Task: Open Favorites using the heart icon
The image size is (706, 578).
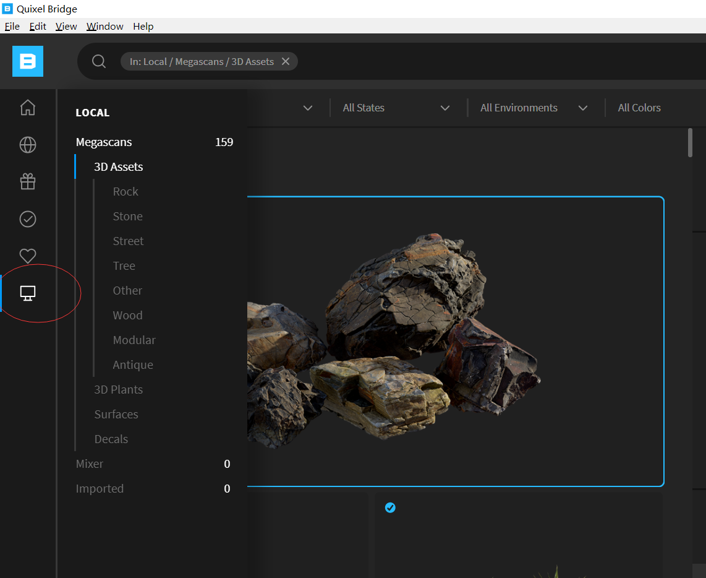Action: [x=27, y=256]
